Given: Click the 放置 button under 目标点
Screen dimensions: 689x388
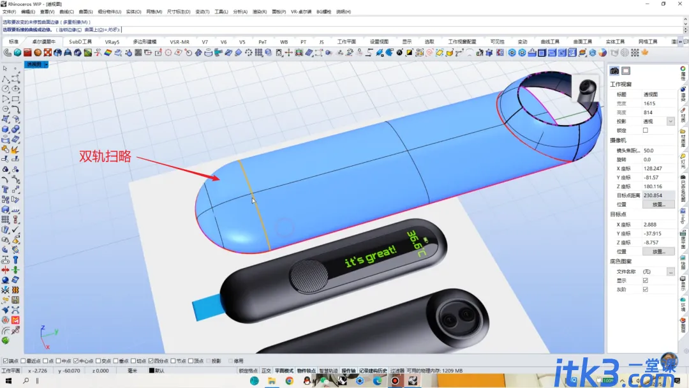Looking at the screenshot, I should click(658, 252).
